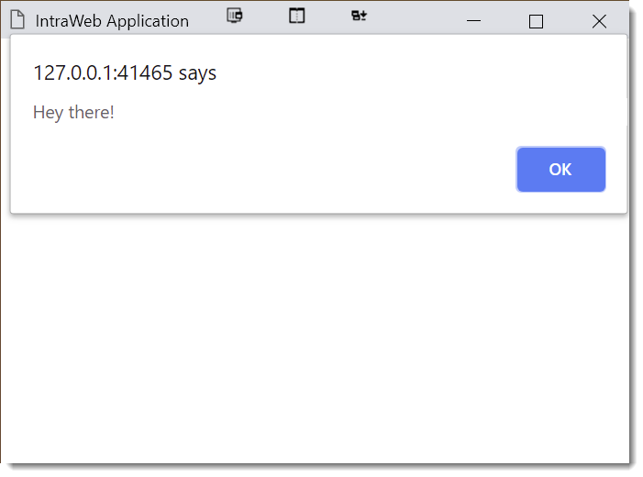Click empty title bar space left of minimize

[x=417, y=18]
